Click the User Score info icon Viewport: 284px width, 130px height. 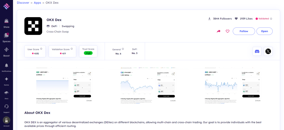coord(41,49)
